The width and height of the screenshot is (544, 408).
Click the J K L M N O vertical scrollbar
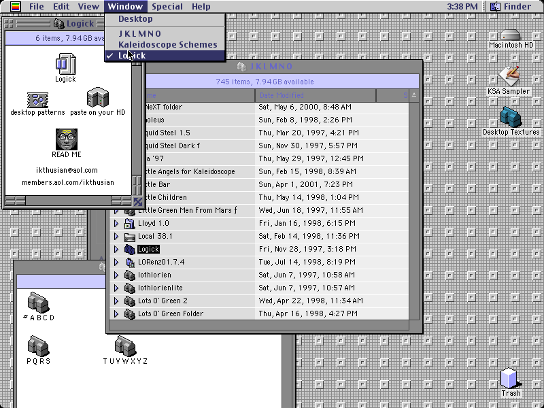(414, 211)
